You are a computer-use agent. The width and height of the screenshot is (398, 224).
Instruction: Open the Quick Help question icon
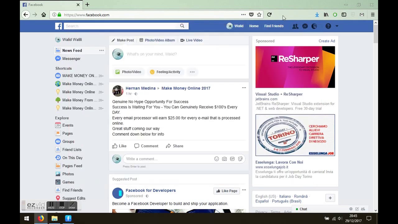coord(328,26)
